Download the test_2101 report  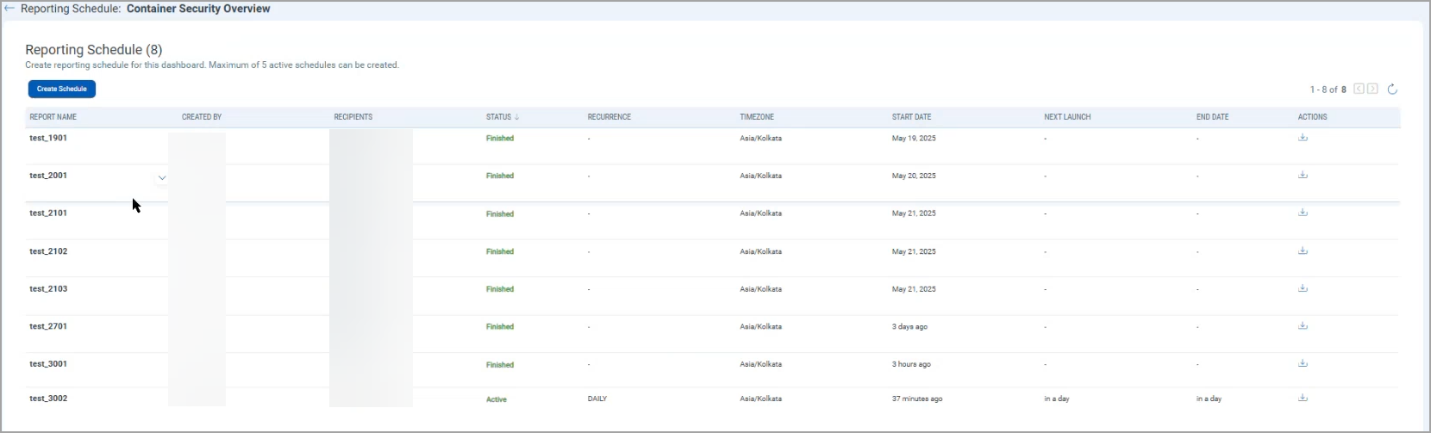[x=1303, y=213]
